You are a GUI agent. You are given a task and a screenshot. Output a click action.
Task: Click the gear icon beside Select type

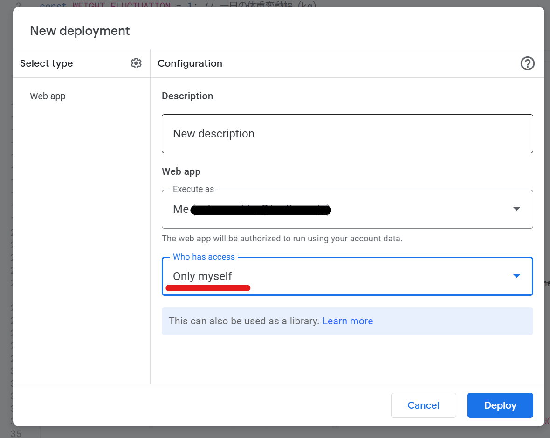pyautogui.click(x=136, y=63)
